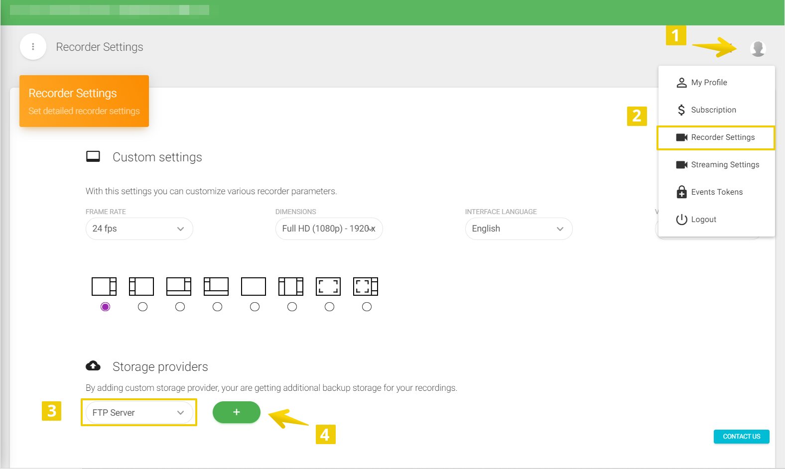Image resolution: width=785 pixels, height=469 pixels.
Task: Click Logout in the user menu
Action: [703, 220]
